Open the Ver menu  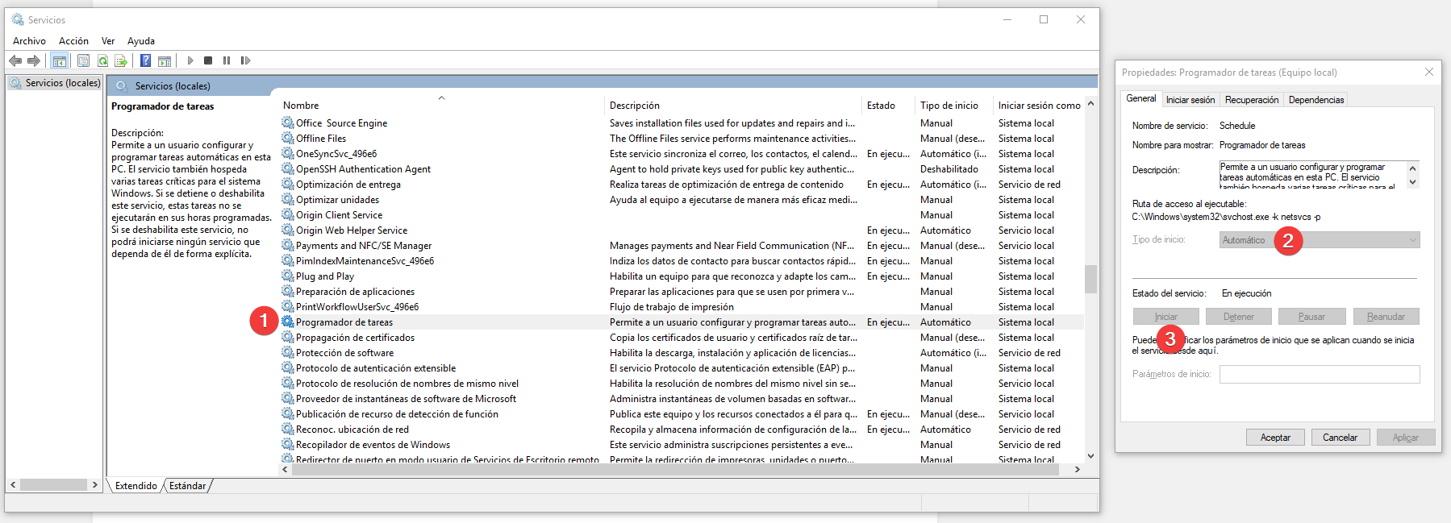click(108, 41)
